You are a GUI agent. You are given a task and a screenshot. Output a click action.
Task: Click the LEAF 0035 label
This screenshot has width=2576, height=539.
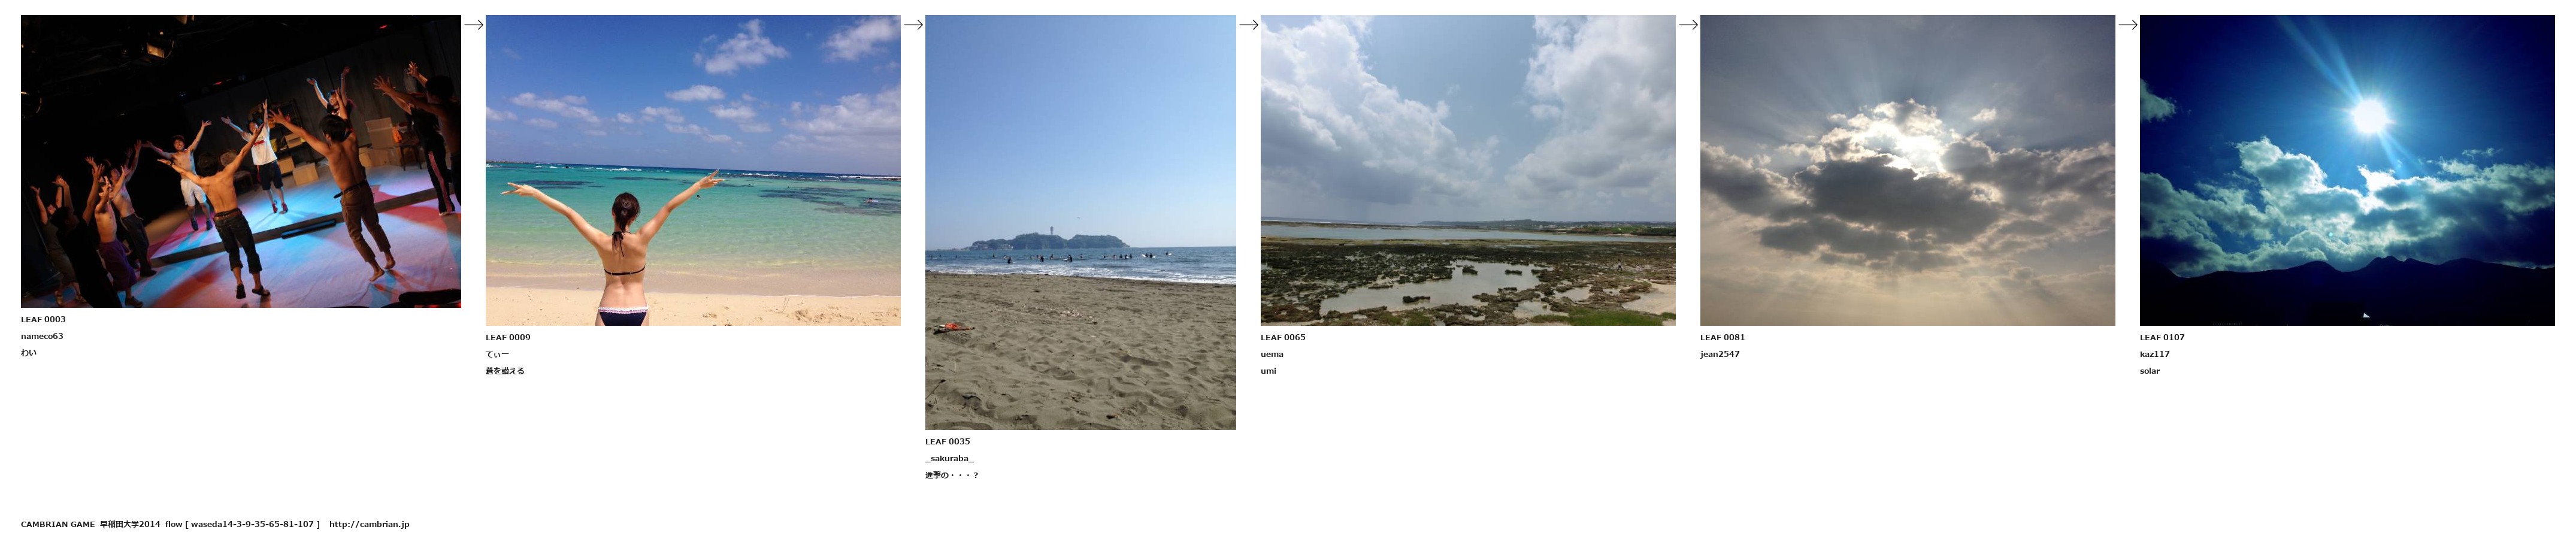[947, 441]
